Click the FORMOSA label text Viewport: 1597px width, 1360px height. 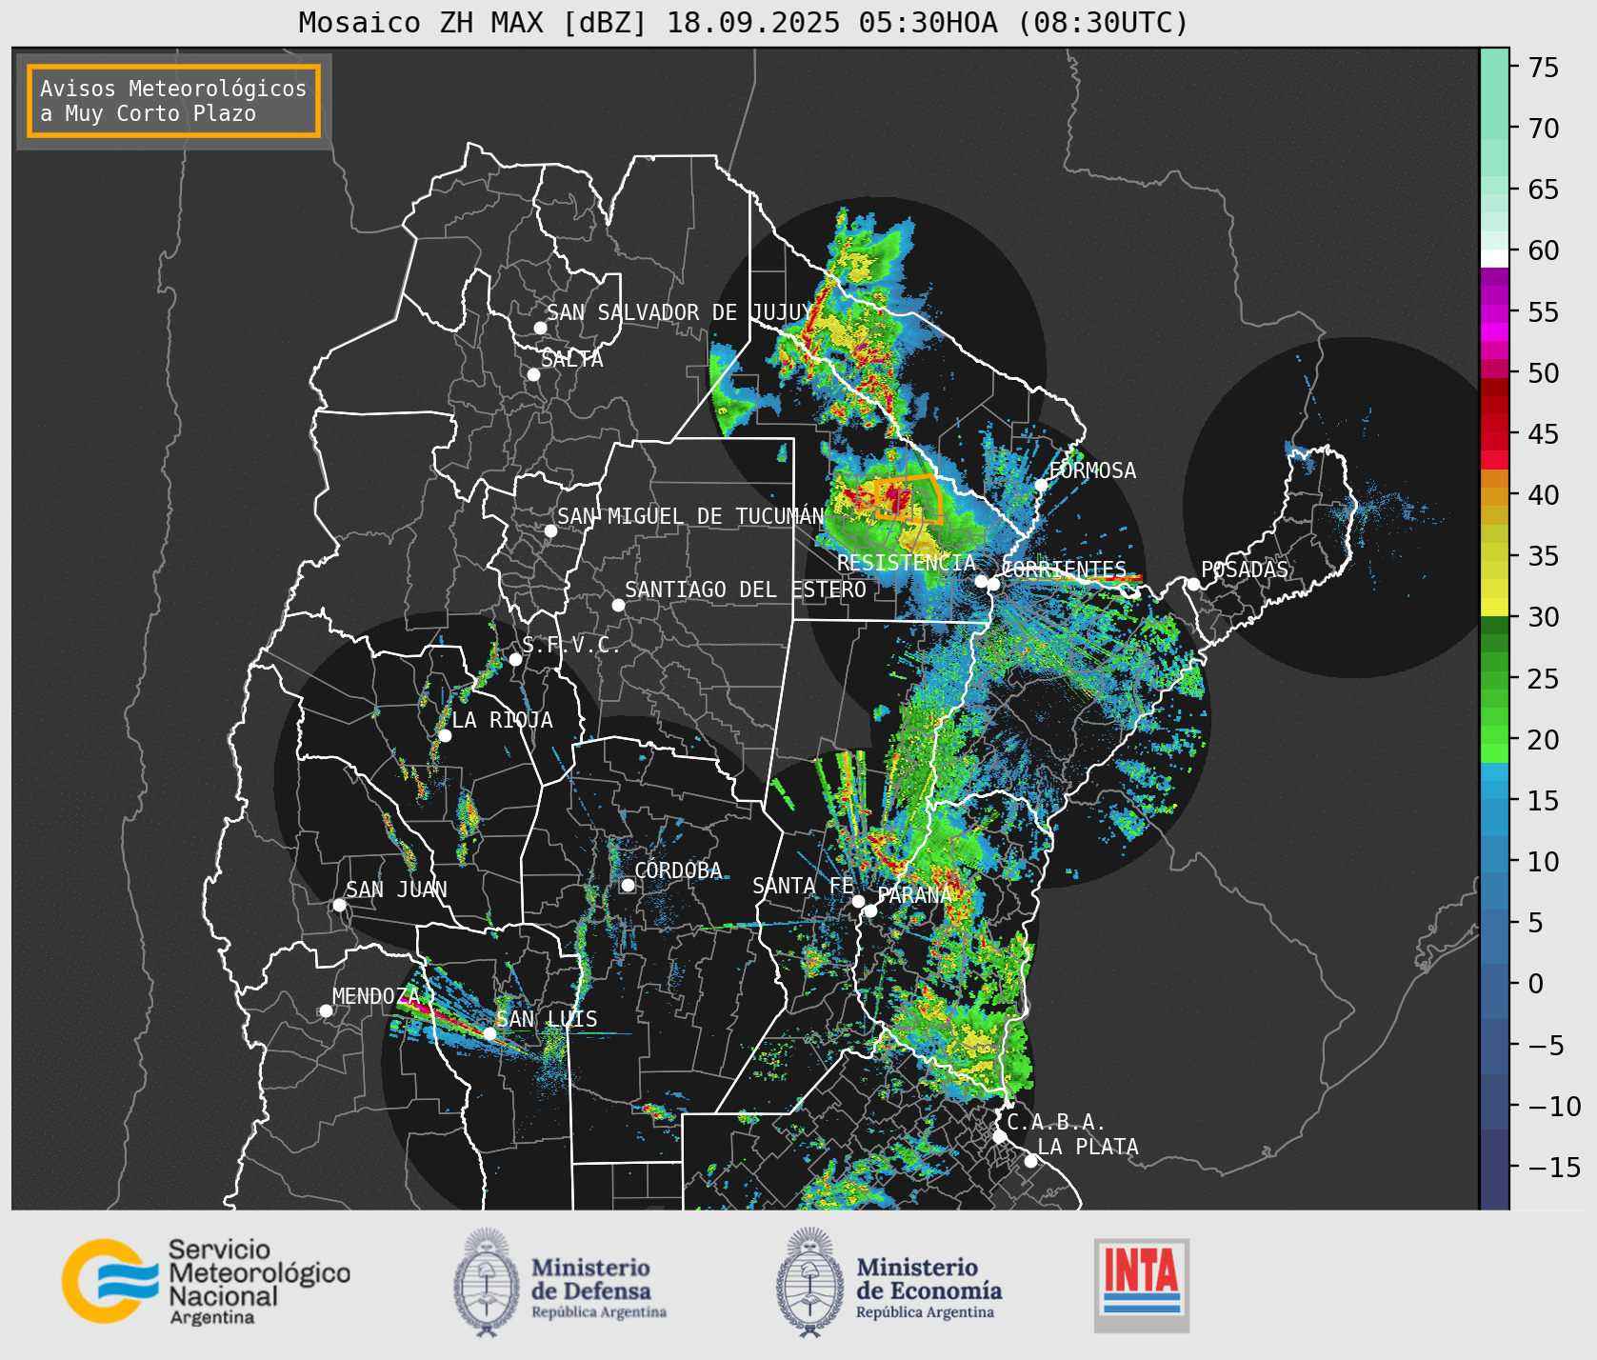click(1092, 470)
